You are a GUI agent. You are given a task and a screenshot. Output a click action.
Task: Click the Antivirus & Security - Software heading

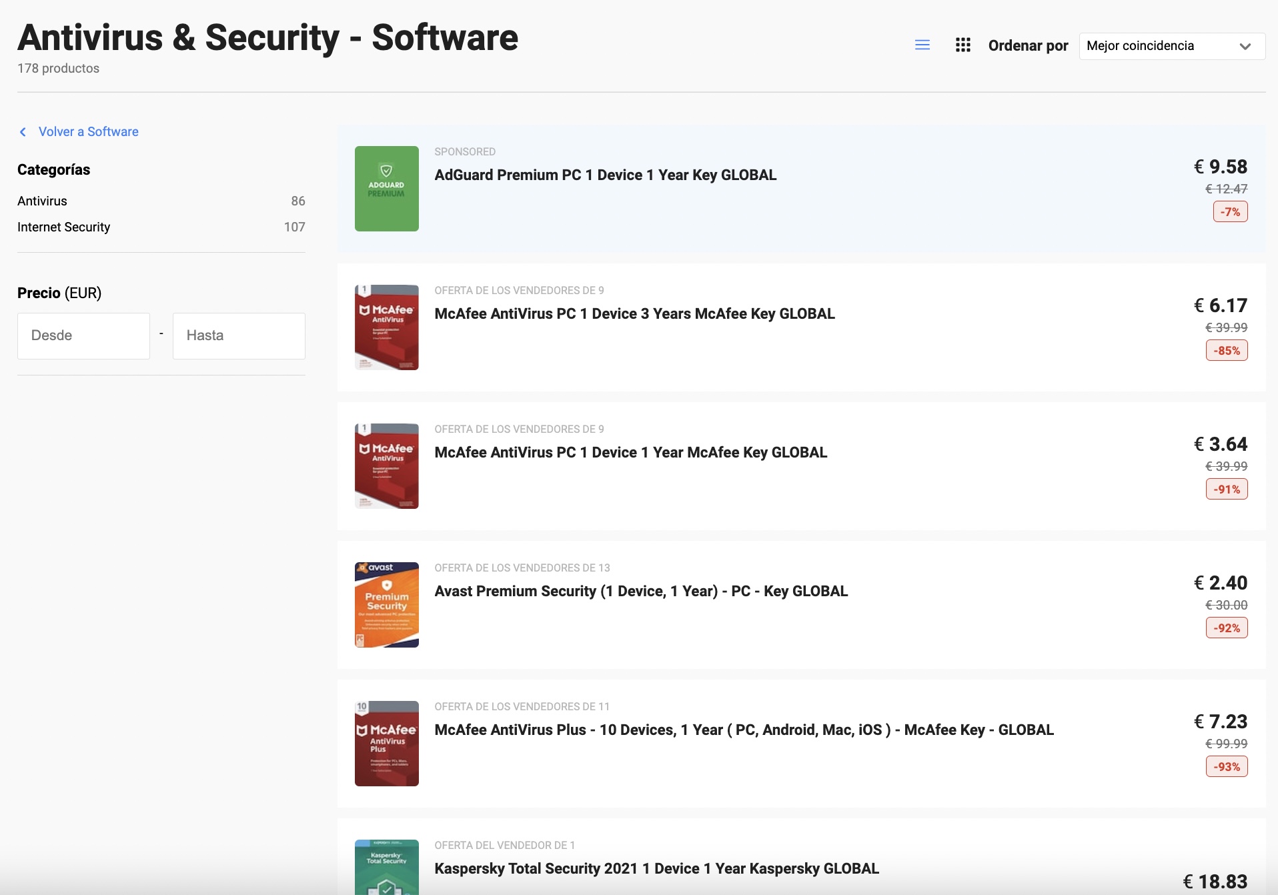[x=268, y=37]
